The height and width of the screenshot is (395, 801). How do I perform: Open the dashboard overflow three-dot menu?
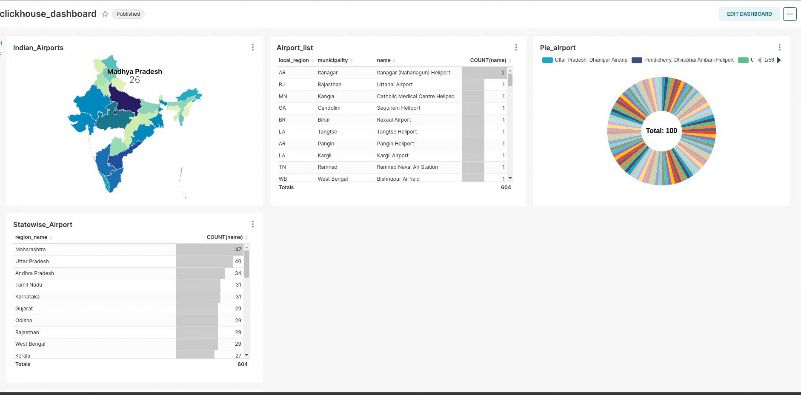point(790,14)
